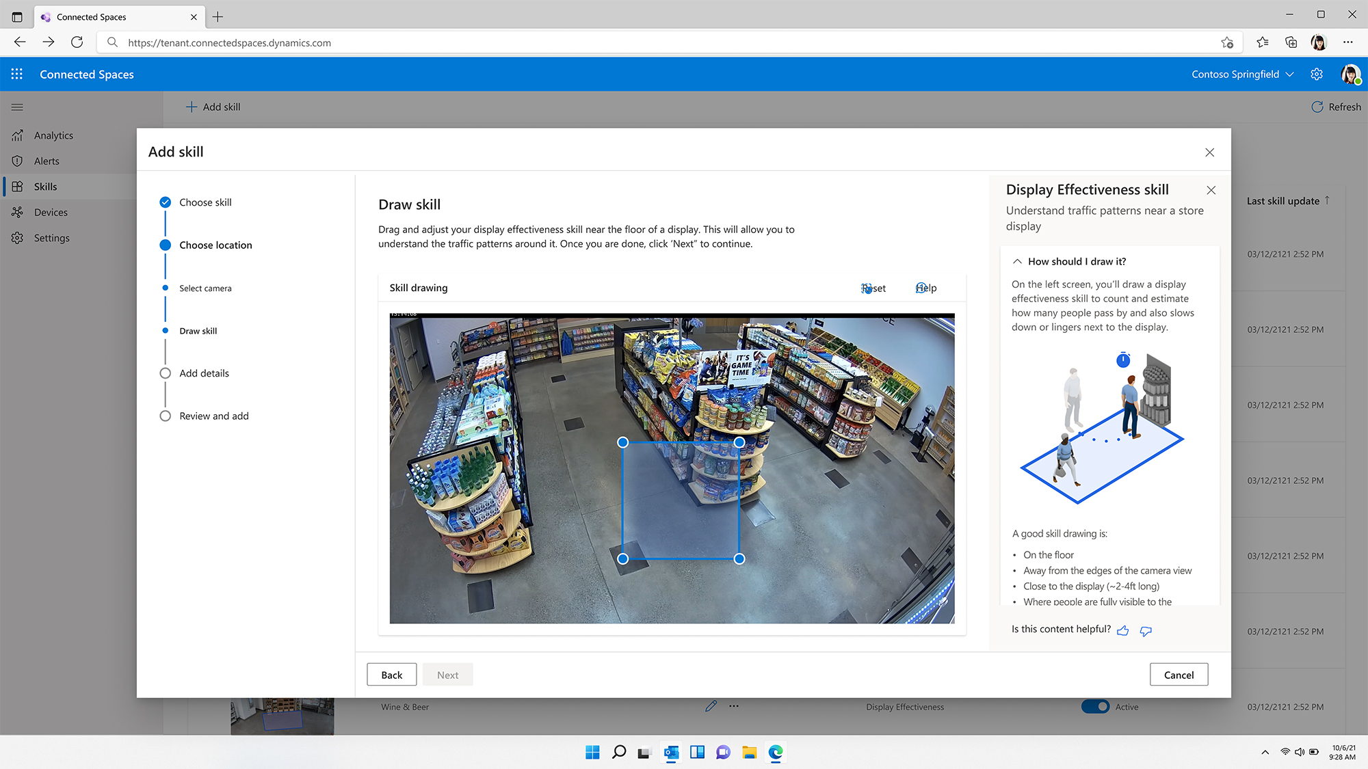
Task: Select the Review and add step circle
Action: tap(165, 416)
